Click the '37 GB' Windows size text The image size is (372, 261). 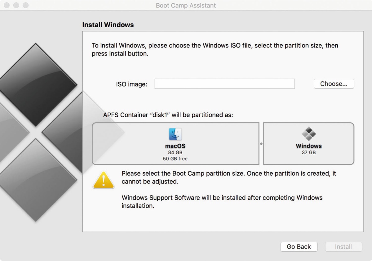(309, 153)
